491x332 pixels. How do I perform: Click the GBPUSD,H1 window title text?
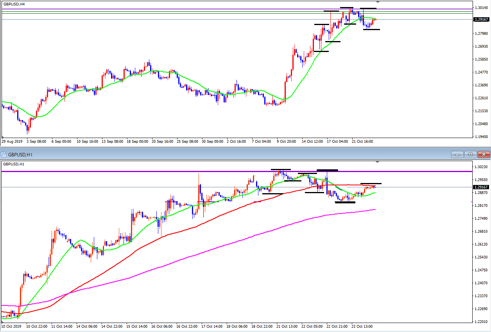coord(21,155)
